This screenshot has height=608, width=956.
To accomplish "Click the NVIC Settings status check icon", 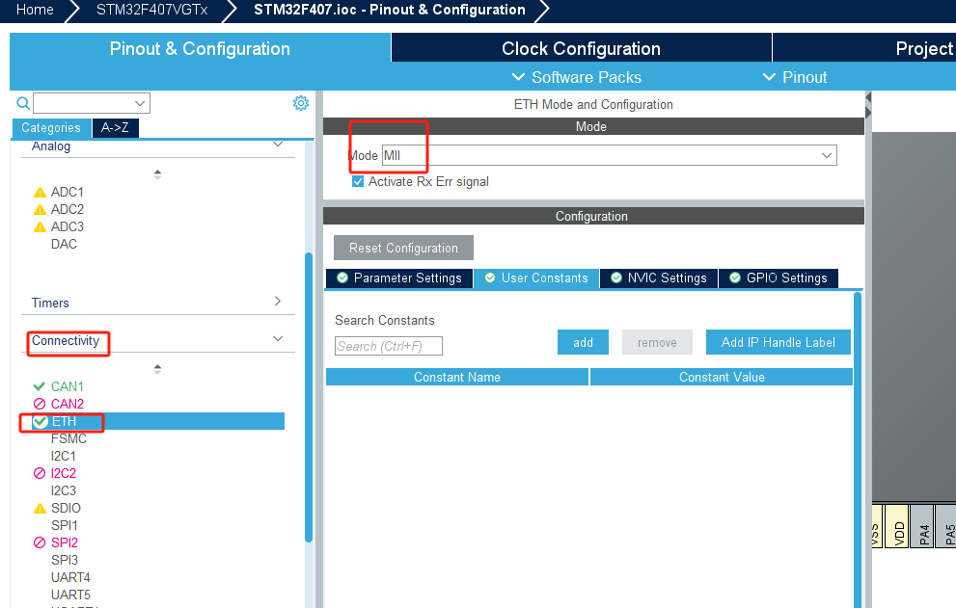I will (x=616, y=278).
